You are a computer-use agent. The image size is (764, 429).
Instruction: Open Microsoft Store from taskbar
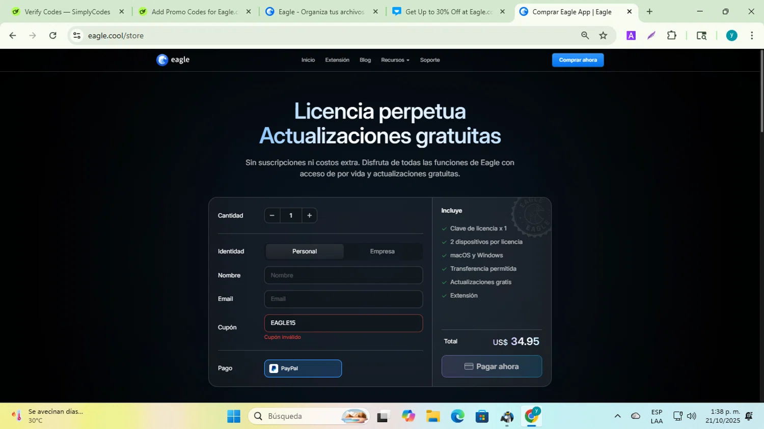482,416
